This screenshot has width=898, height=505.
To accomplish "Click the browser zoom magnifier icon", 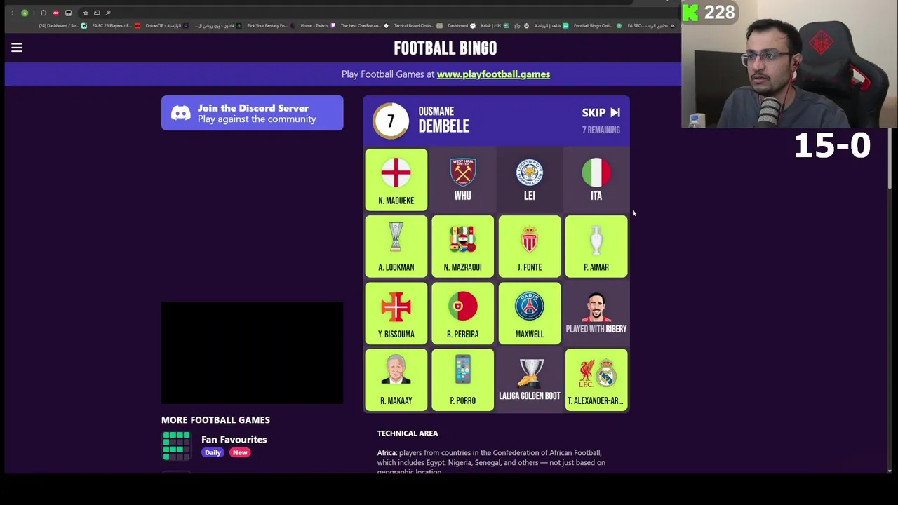I will tap(108, 13).
